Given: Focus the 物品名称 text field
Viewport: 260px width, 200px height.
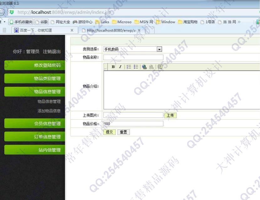Looking at the screenshot, I should click(133, 57).
